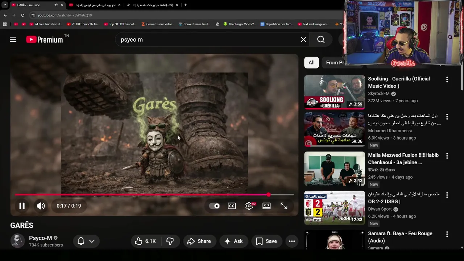Screen dimensions: 464x261
Task: Open options menu for the Mohamed Khammessi video
Action: tap(447, 117)
